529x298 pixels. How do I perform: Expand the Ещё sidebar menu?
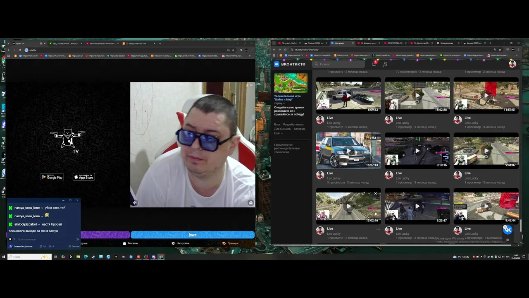(x=278, y=133)
